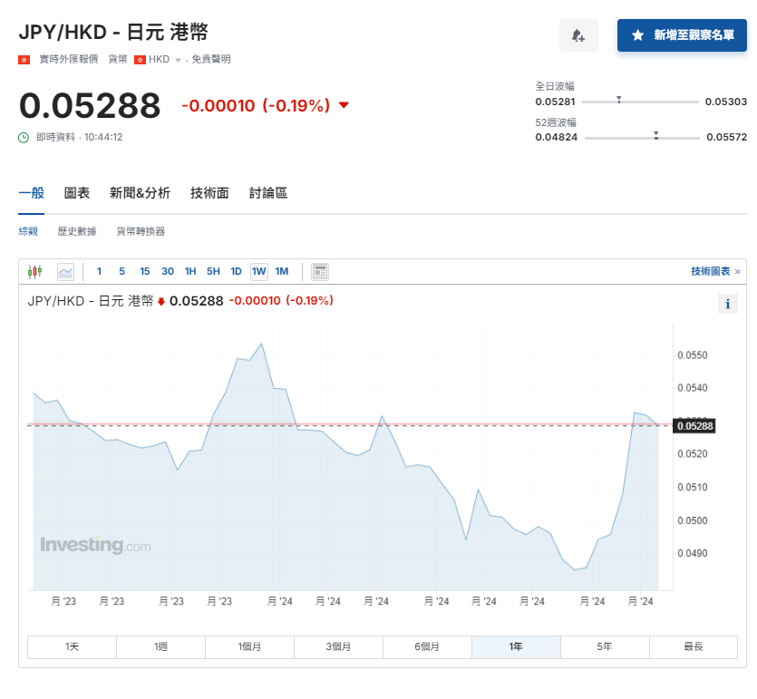The width and height of the screenshot is (757, 699).
Task: Open the 歷史數據 link
Action: point(77,231)
